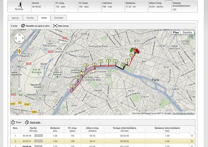Click lap 1 duration bar
The width and height of the screenshot is (208, 147).
coord(38,136)
